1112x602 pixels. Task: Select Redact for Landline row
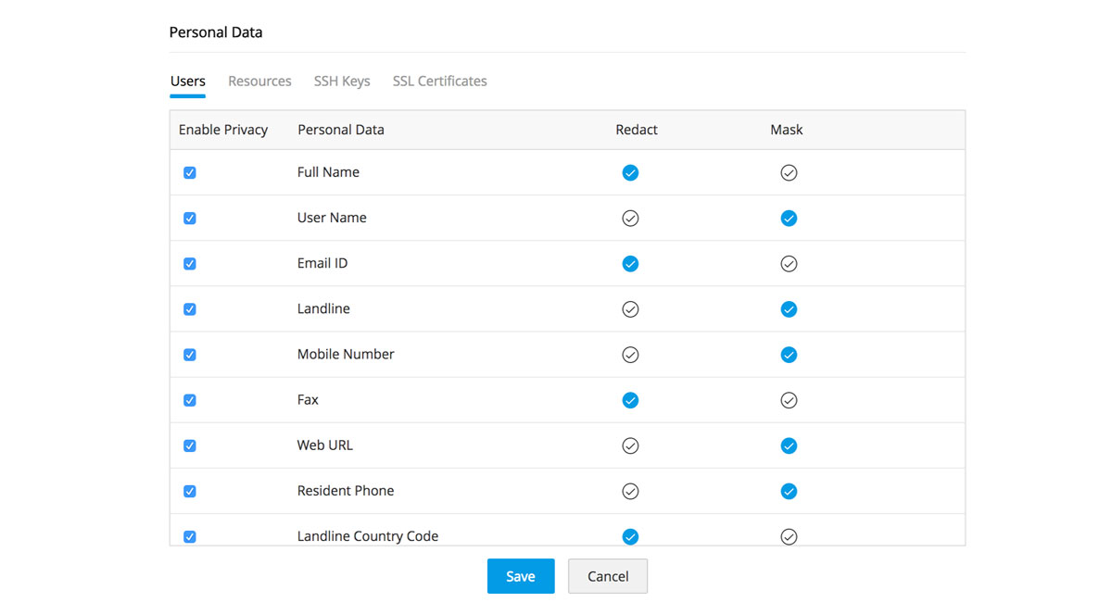(630, 309)
